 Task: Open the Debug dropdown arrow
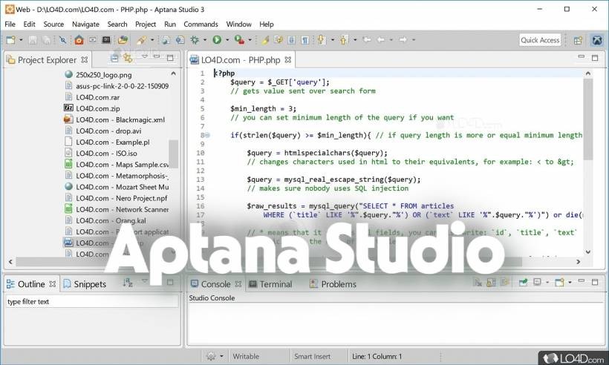pyautogui.click(x=205, y=40)
